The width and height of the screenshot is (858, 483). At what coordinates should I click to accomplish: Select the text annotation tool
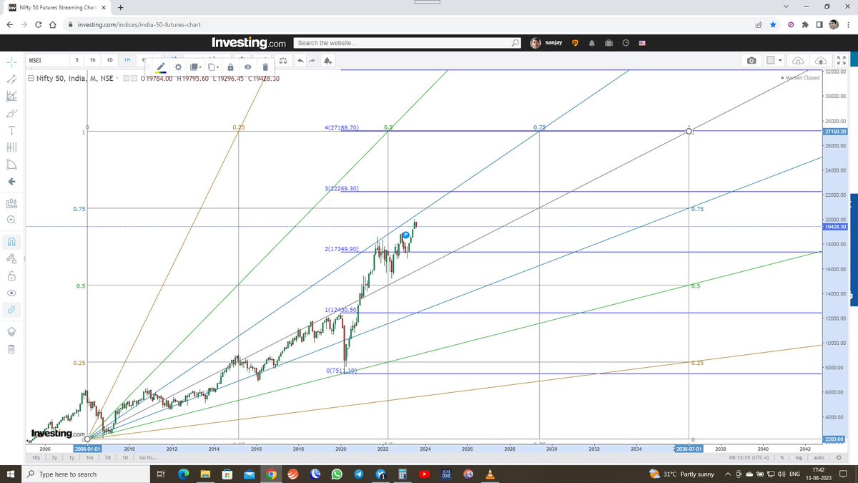(x=11, y=130)
